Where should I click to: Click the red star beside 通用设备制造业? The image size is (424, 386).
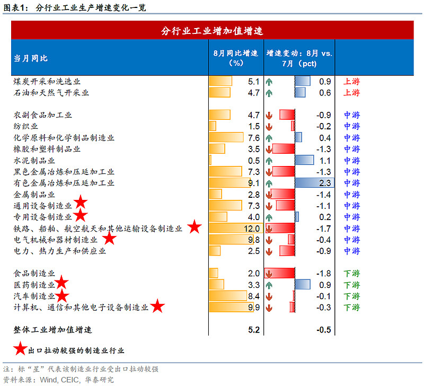click(81, 202)
